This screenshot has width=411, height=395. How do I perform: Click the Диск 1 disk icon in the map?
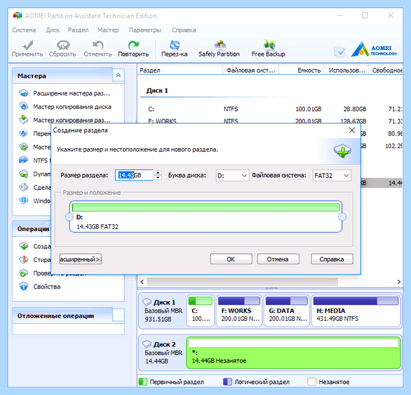[x=147, y=302]
